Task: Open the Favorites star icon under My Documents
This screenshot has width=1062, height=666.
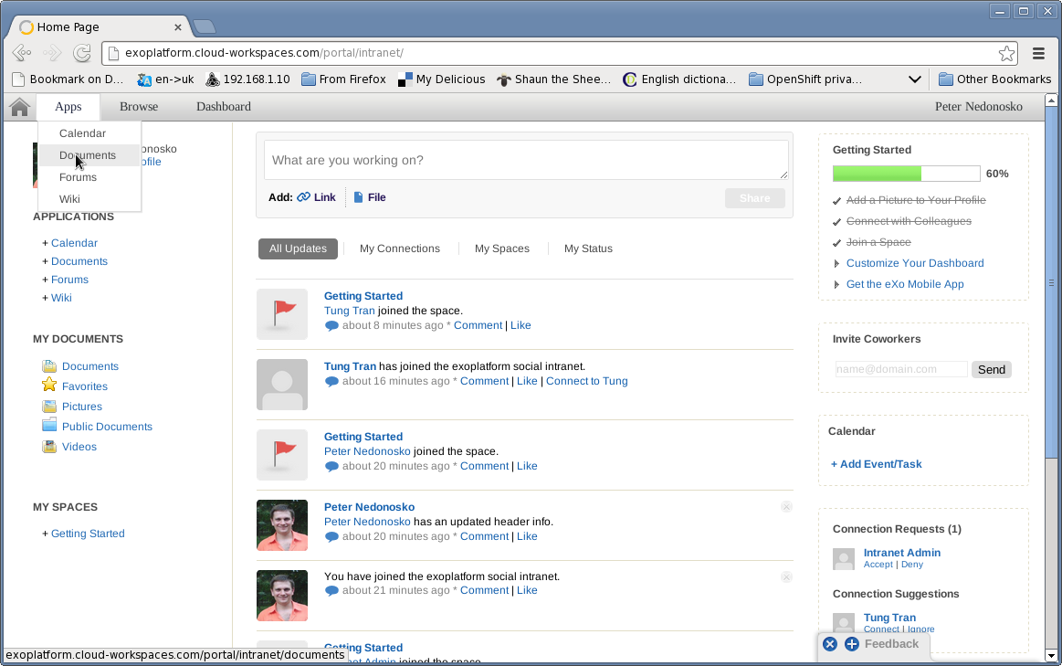Action: [x=49, y=386]
